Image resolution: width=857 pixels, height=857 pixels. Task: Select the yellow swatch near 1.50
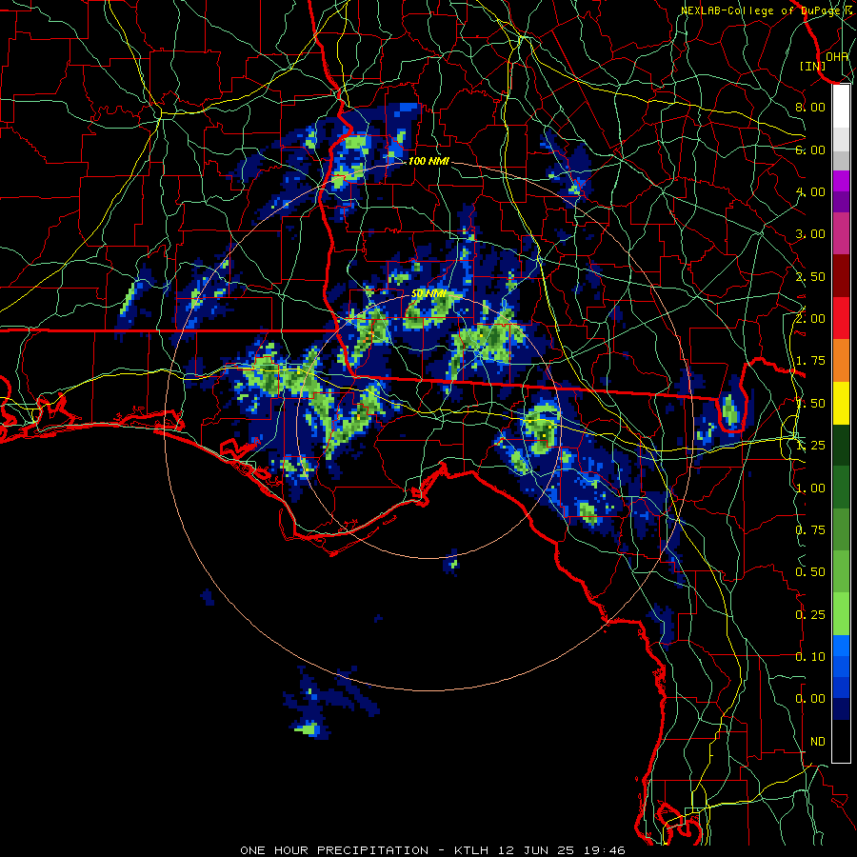pos(841,403)
